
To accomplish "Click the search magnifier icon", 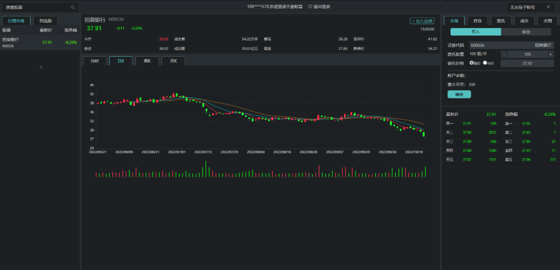I will [x=73, y=7].
